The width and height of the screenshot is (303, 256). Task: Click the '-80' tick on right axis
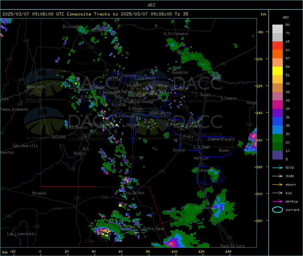(260, 32)
